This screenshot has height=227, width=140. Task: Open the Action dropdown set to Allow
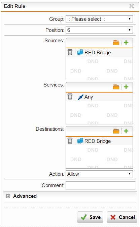coord(99,174)
